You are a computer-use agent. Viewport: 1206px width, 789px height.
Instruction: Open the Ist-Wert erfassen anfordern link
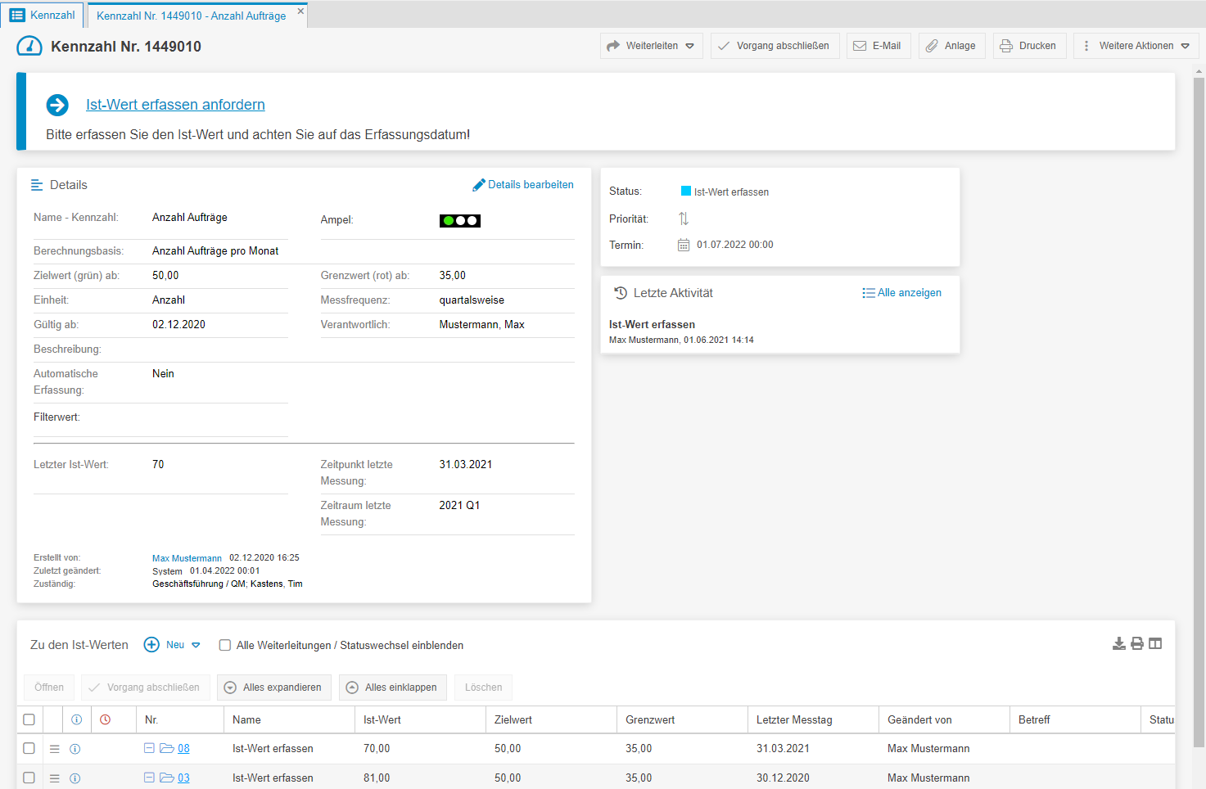pyautogui.click(x=175, y=105)
